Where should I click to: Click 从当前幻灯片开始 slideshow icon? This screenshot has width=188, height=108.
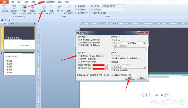click(x=14, y=7)
